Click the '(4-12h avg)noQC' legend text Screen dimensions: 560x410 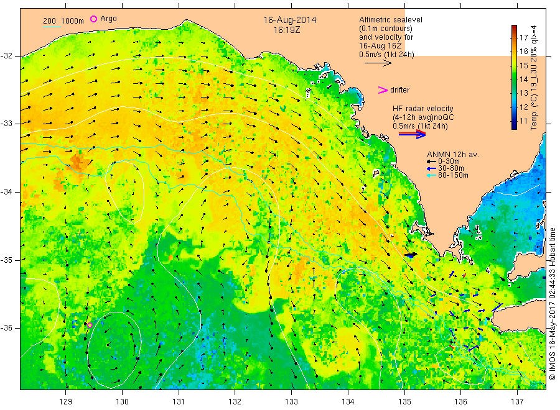coord(423,117)
